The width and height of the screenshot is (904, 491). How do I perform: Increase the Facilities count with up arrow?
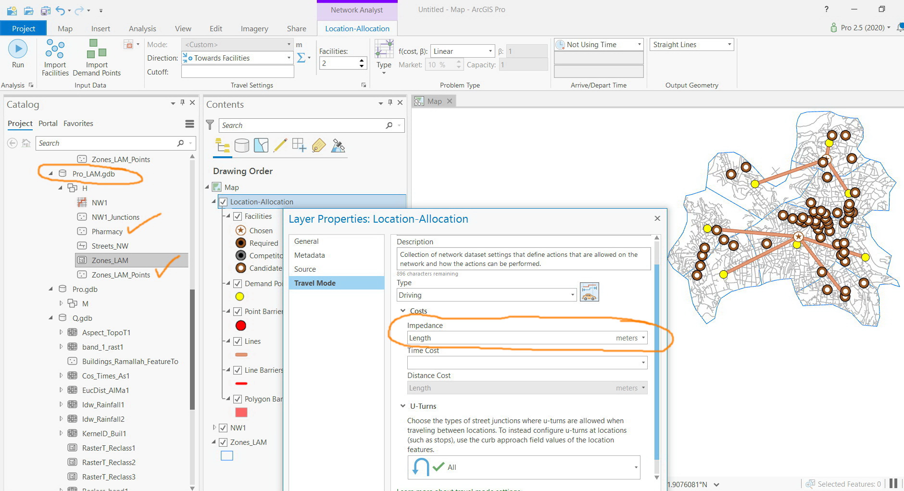362,60
